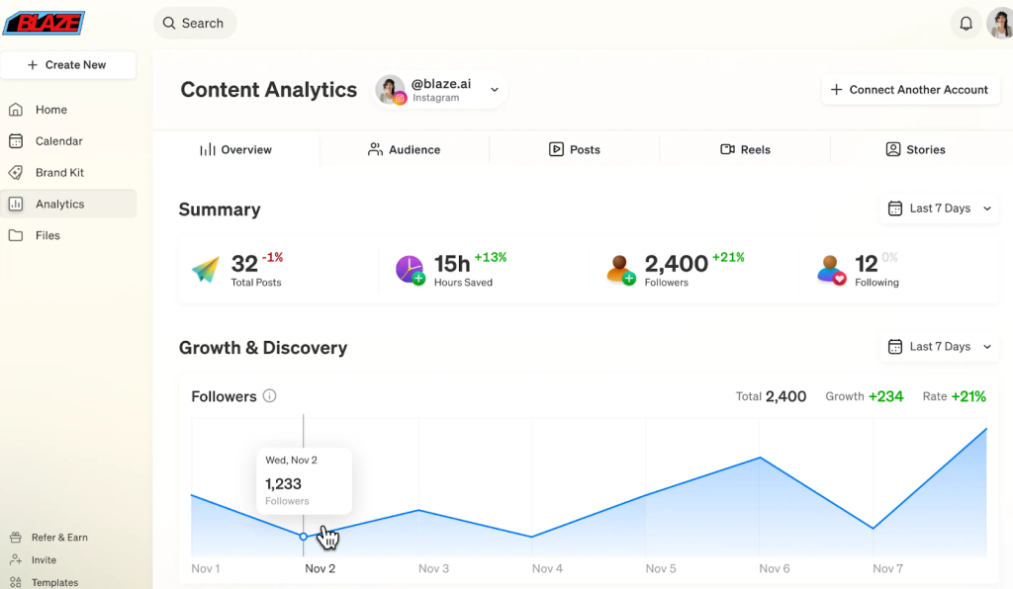The image size is (1013, 589).
Task: Click the Followers info icon
Action: tap(269, 396)
